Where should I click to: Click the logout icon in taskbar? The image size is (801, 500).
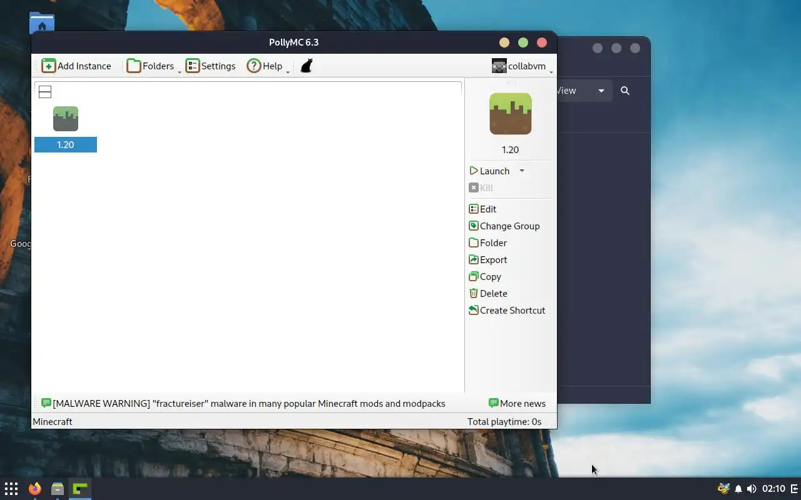(795, 489)
